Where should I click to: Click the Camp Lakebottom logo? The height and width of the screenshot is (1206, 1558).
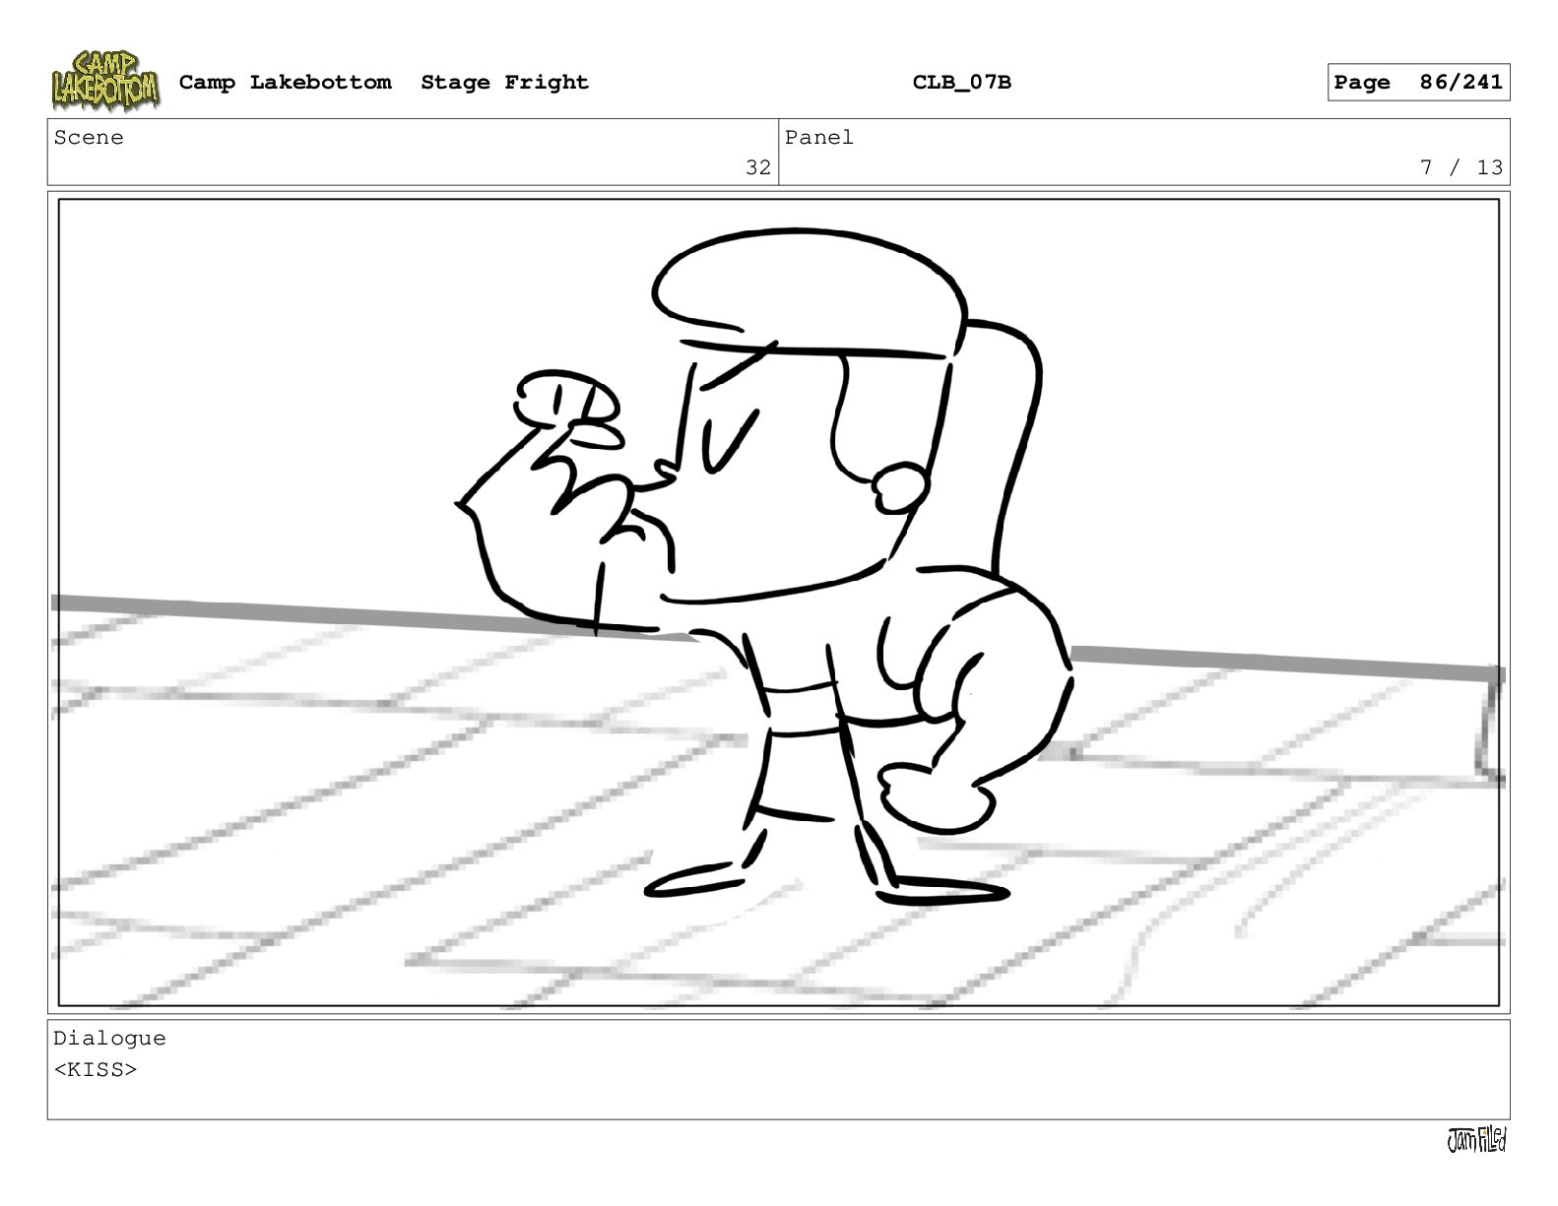pos(105,82)
